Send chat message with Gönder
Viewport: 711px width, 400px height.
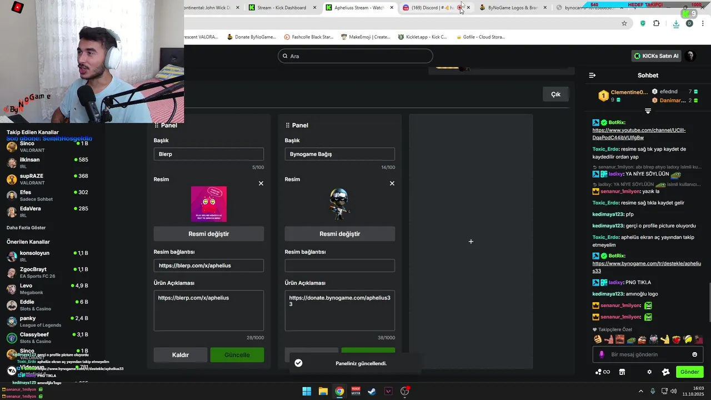(689, 372)
